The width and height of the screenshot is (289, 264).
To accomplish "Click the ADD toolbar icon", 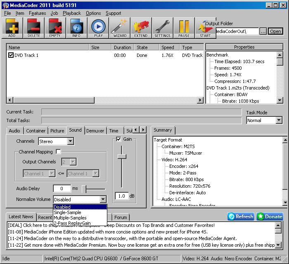I will pos(12,28).
